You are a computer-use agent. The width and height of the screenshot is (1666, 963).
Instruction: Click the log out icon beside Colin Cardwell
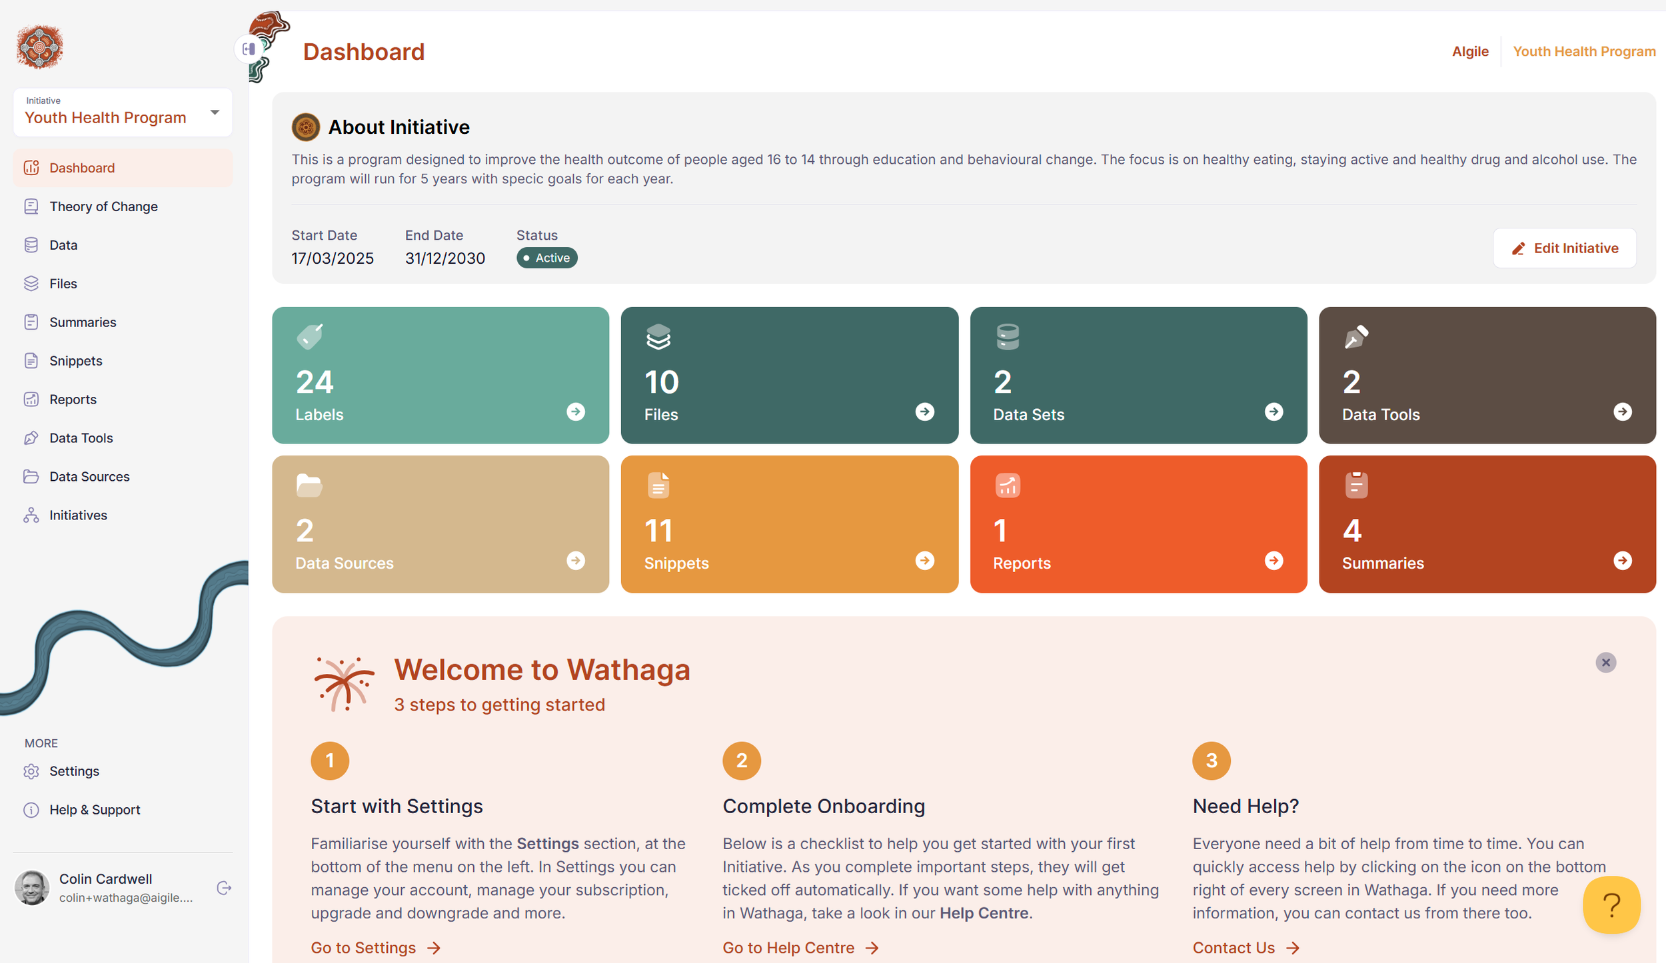click(x=224, y=888)
